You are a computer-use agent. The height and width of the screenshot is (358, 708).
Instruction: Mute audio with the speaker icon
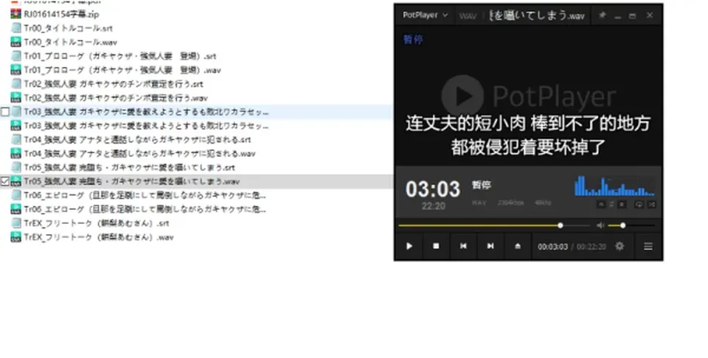[x=600, y=225]
